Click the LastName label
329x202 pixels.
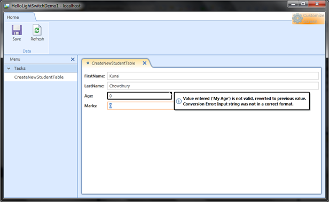pyautogui.click(x=94, y=86)
